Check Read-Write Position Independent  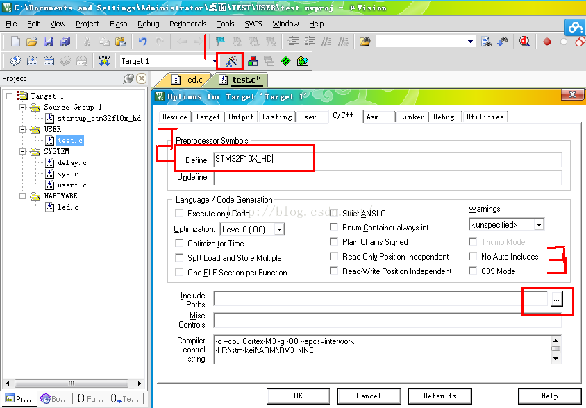(334, 271)
